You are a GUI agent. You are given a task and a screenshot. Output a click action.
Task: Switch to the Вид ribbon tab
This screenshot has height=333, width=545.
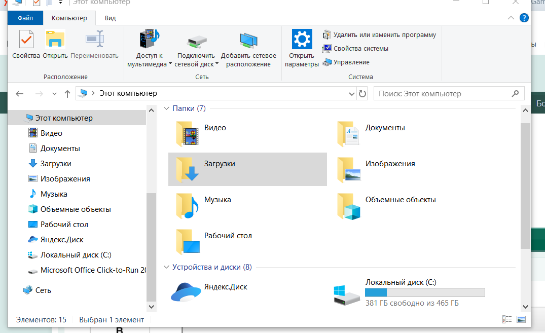tap(110, 18)
